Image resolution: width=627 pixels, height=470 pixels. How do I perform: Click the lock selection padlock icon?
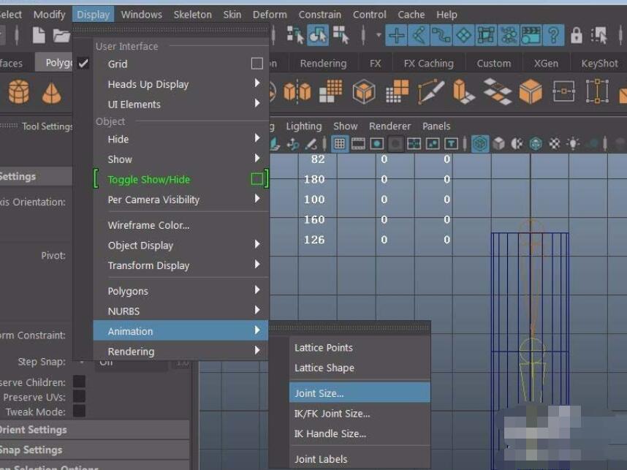pos(577,35)
